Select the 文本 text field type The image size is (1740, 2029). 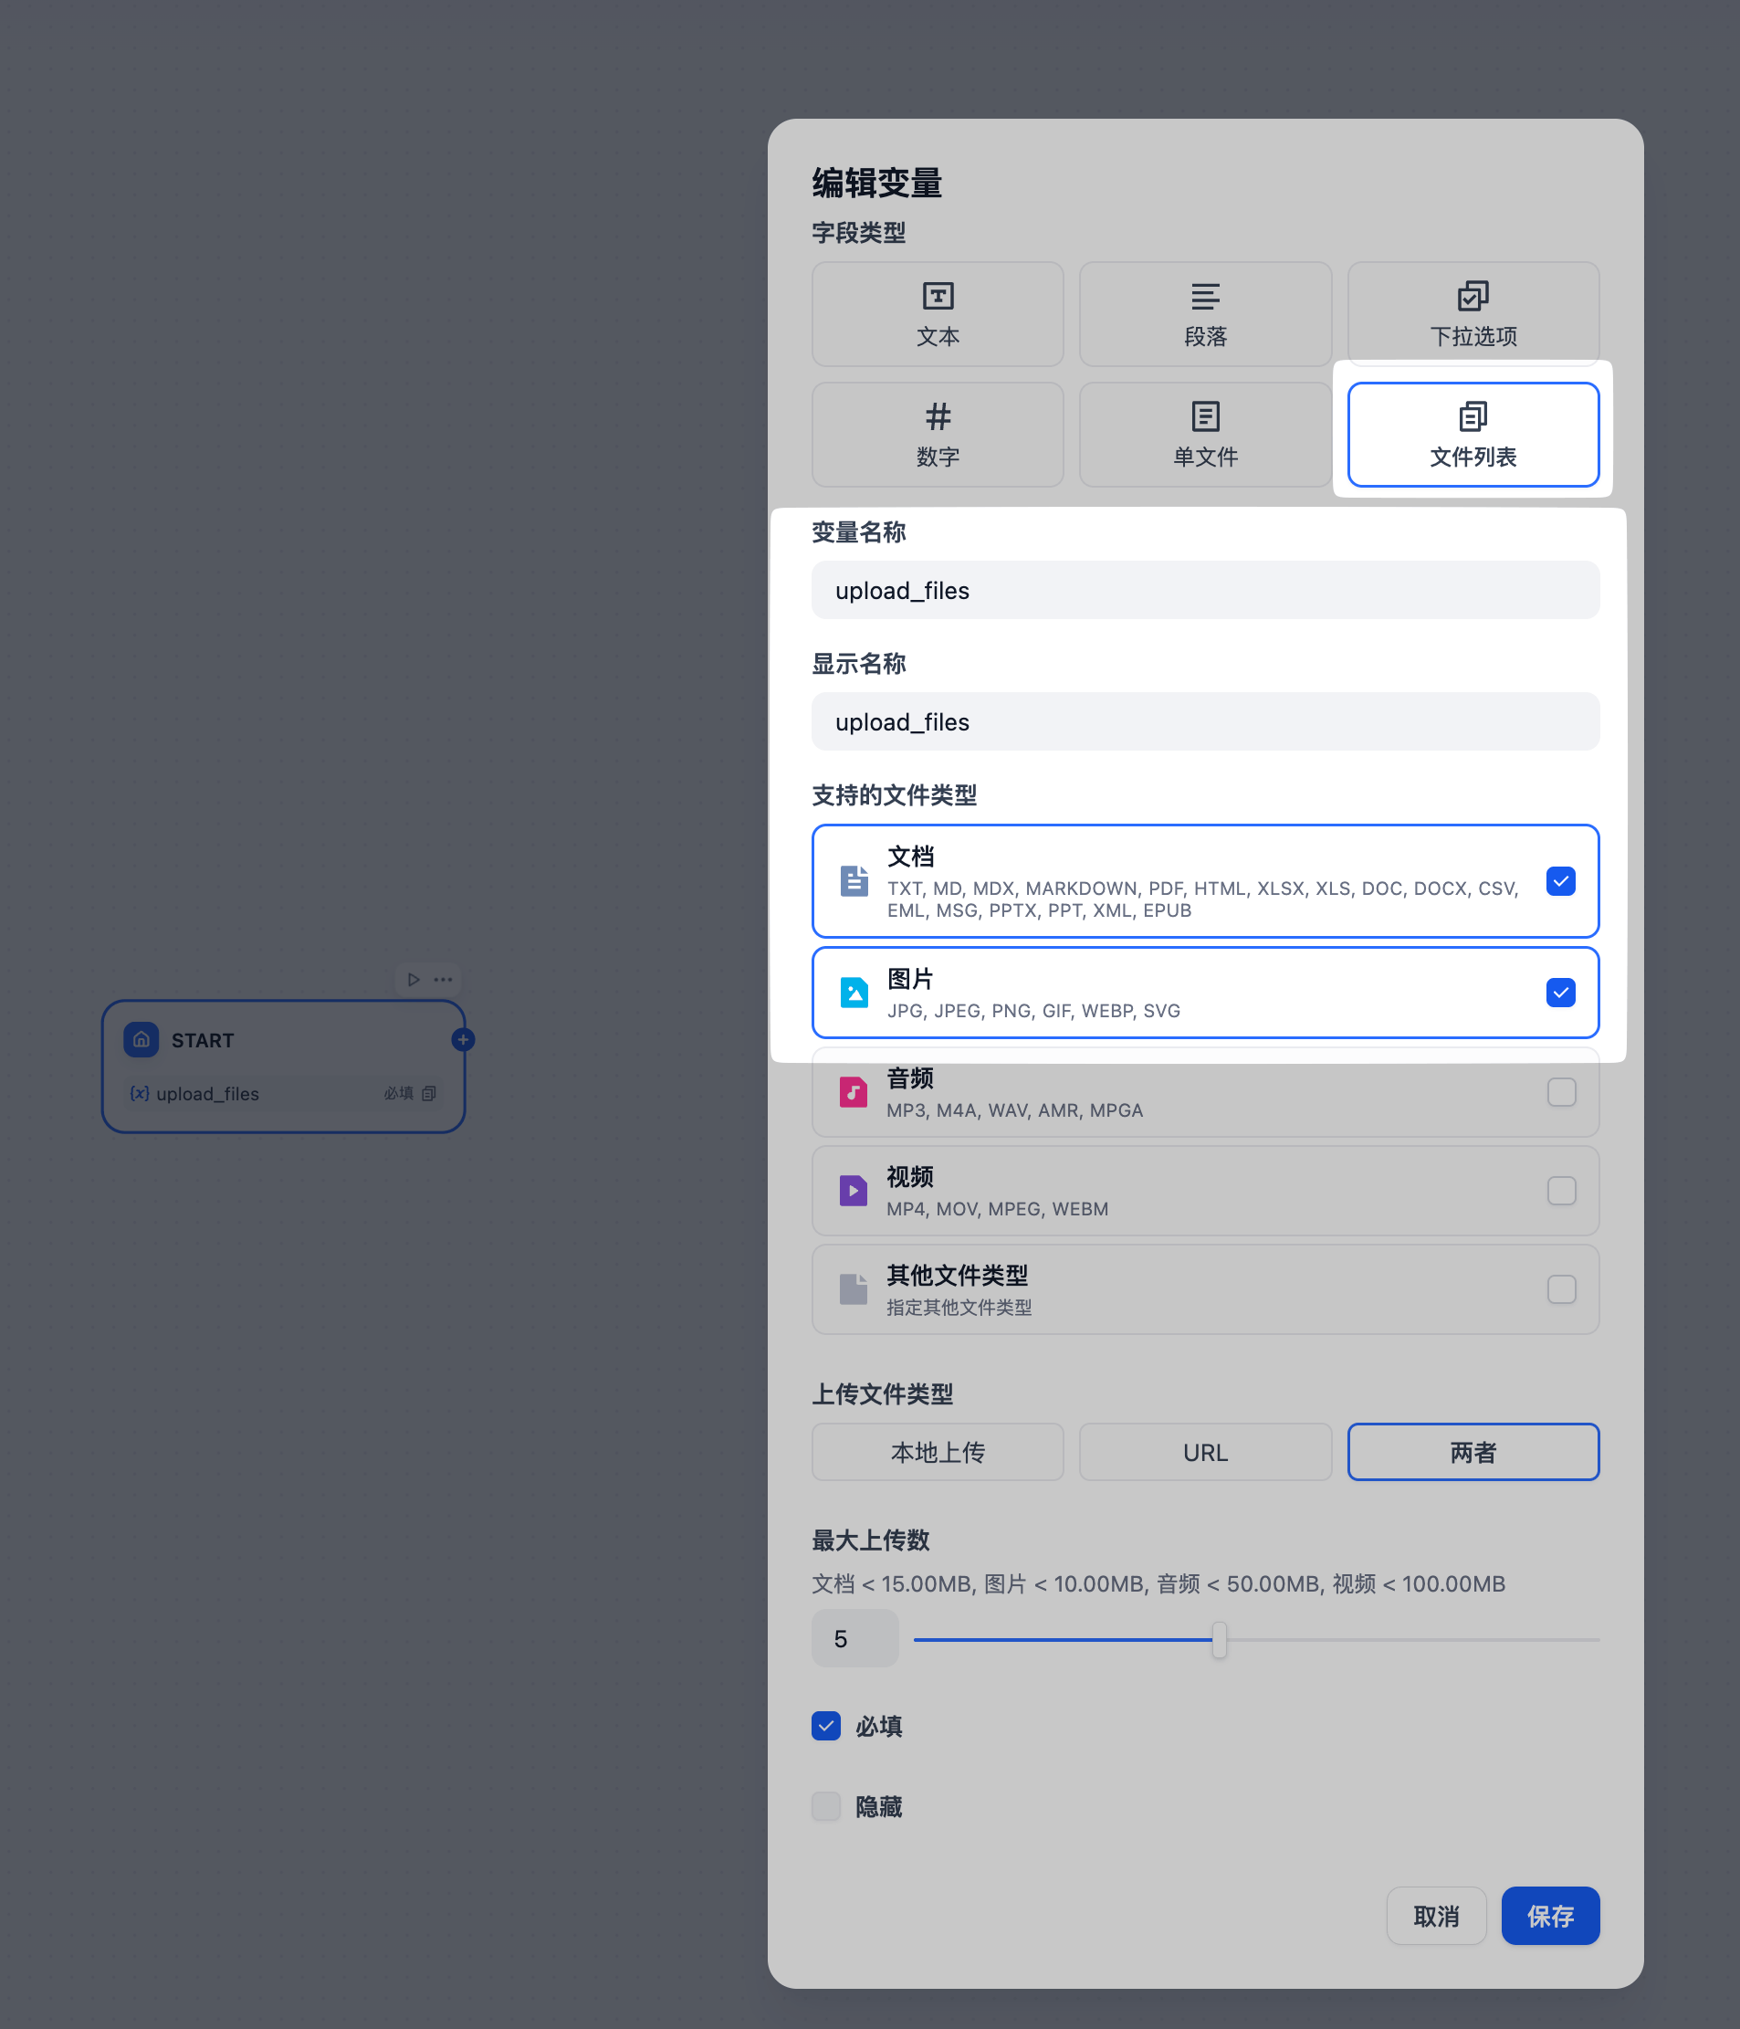[x=937, y=313]
